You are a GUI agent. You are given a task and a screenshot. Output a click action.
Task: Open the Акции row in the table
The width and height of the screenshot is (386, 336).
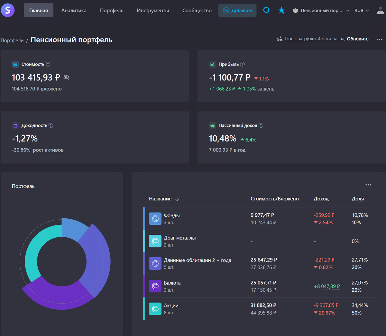pyautogui.click(x=259, y=309)
